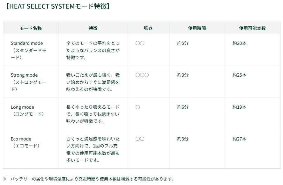Select the Strong mode name cell
This screenshot has width=283, height=185.
point(31,82)
